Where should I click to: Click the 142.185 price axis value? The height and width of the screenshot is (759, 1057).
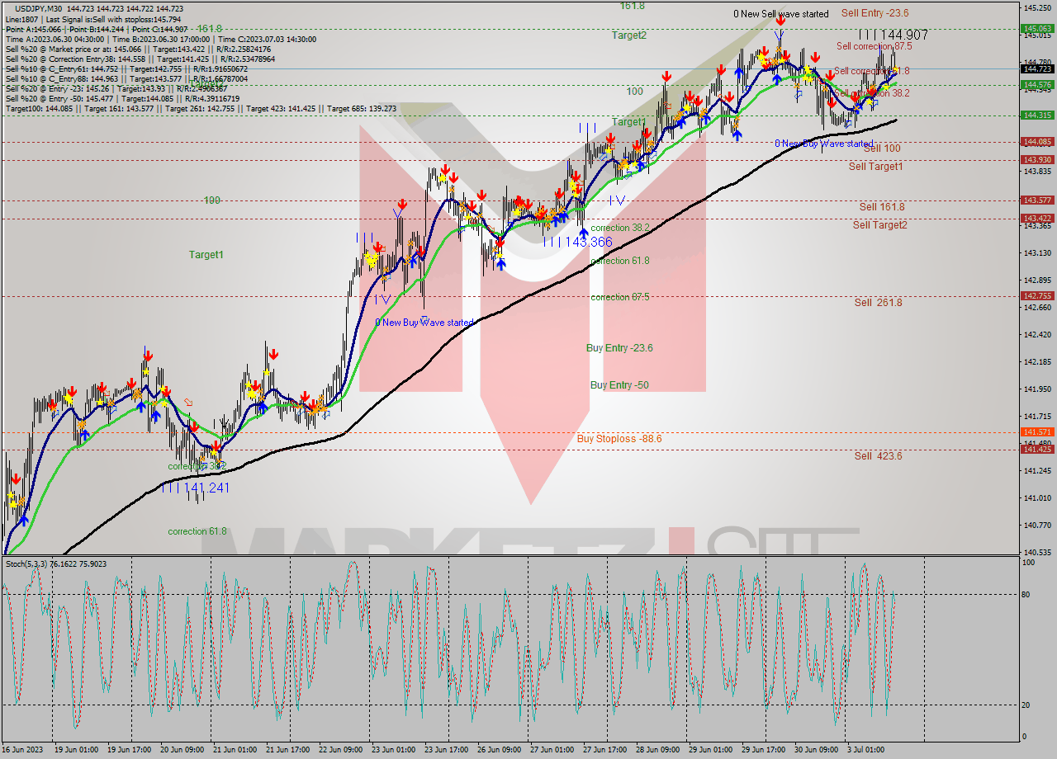point(1037,361)
